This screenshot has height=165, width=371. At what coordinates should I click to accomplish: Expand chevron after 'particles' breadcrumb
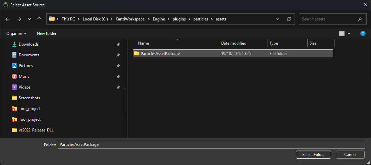(212, 19)
